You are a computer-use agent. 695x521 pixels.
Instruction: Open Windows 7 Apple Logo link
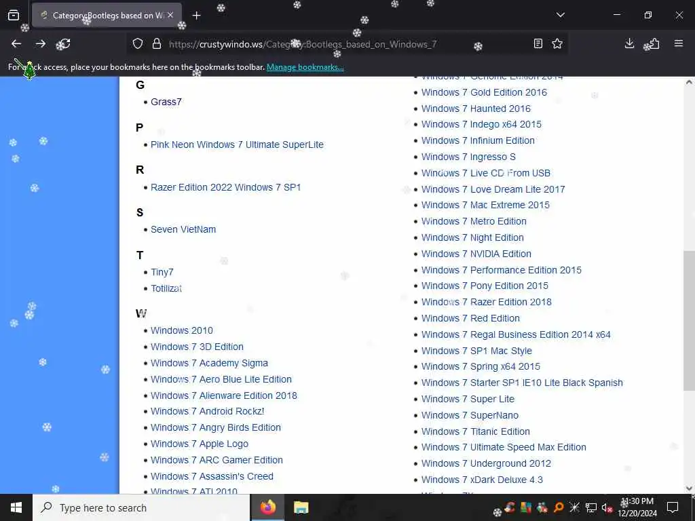pyautogui.click(x=200, y=444)
